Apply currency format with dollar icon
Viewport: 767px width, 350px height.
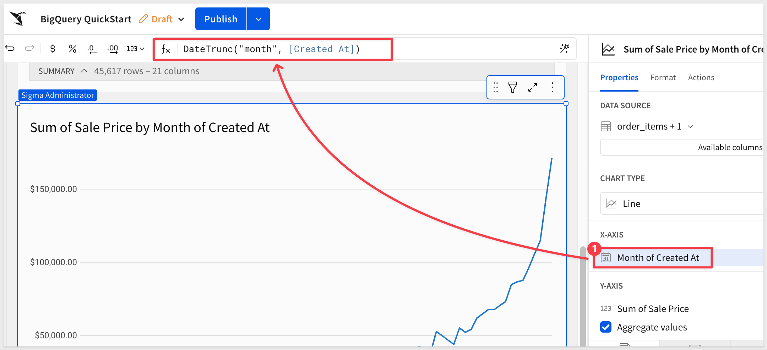click(53, 49)
